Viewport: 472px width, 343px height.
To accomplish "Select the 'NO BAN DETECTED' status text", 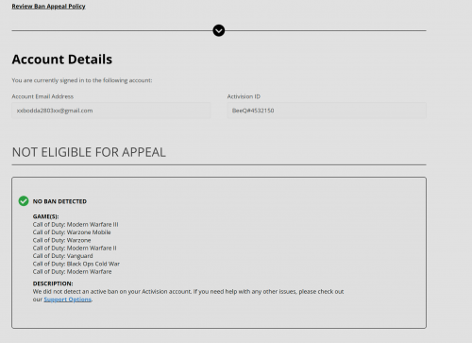I will point(59,201).
